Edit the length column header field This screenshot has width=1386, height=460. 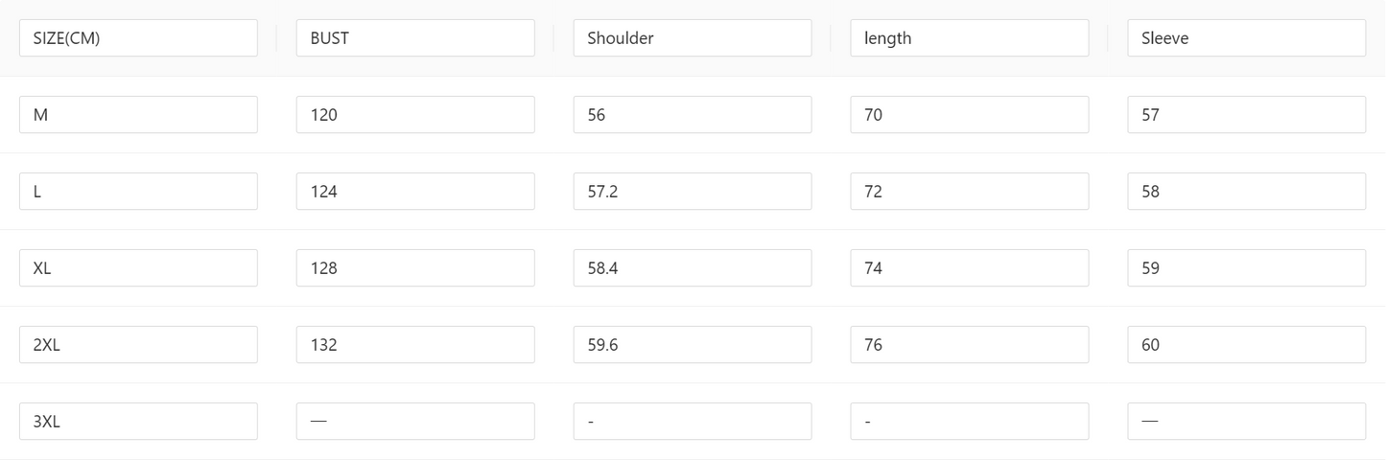click(969, 38)
